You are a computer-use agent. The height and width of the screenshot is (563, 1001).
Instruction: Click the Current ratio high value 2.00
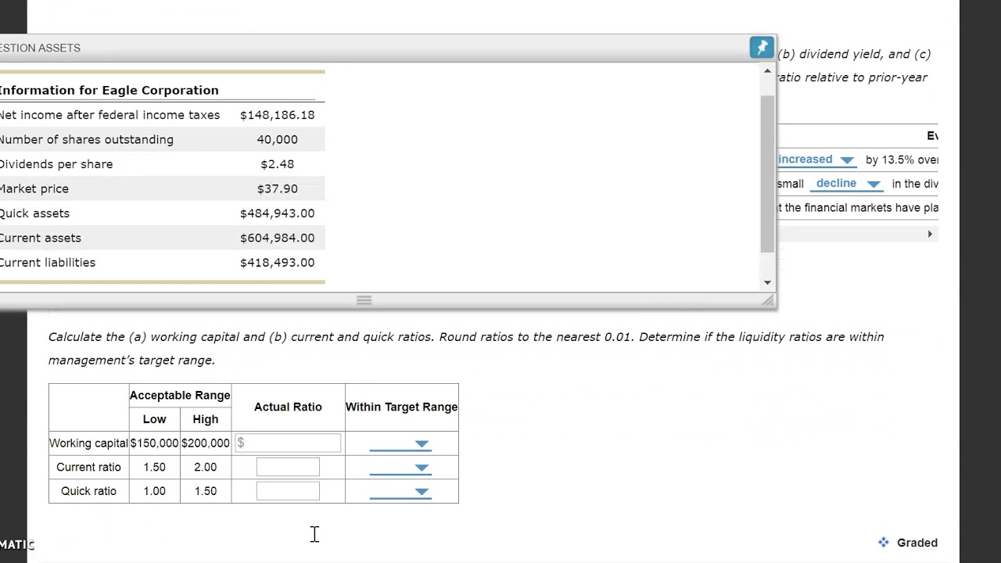206,468
